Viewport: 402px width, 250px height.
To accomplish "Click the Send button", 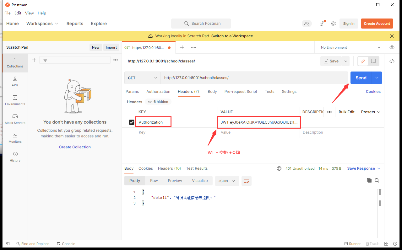I will point(361,78).
